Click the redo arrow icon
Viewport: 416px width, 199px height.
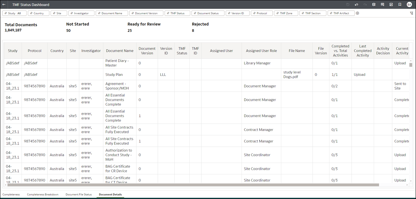click(x=365, y=5)
